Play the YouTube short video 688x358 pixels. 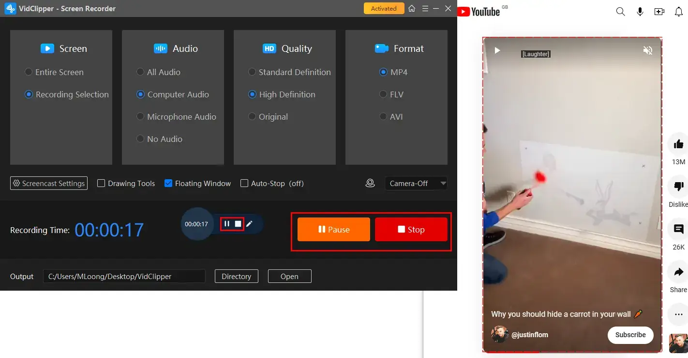pyautogui.click(x=497, y=50)
